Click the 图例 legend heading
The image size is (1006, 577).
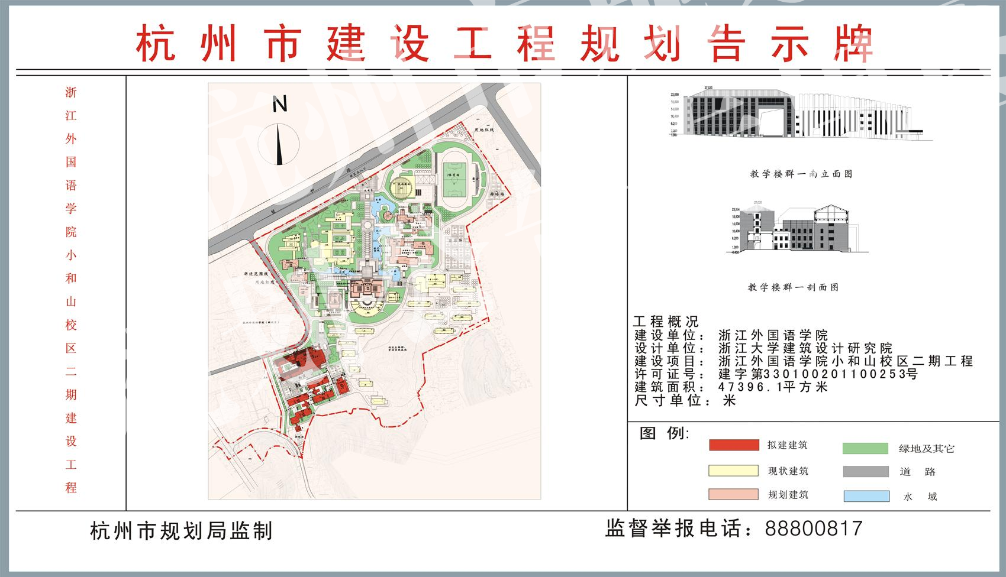[x=665, y=433]
